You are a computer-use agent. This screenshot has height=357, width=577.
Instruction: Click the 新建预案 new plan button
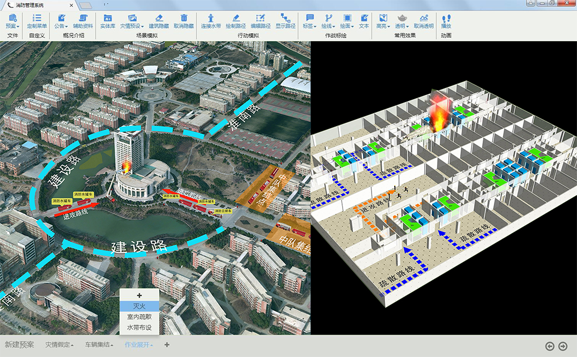pos(19,345)
